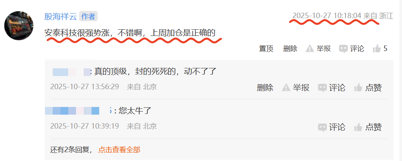Click the 评论 label on 您太牛了 reply
The height and width of the screenshot is (161, 402).
[337, 127]
